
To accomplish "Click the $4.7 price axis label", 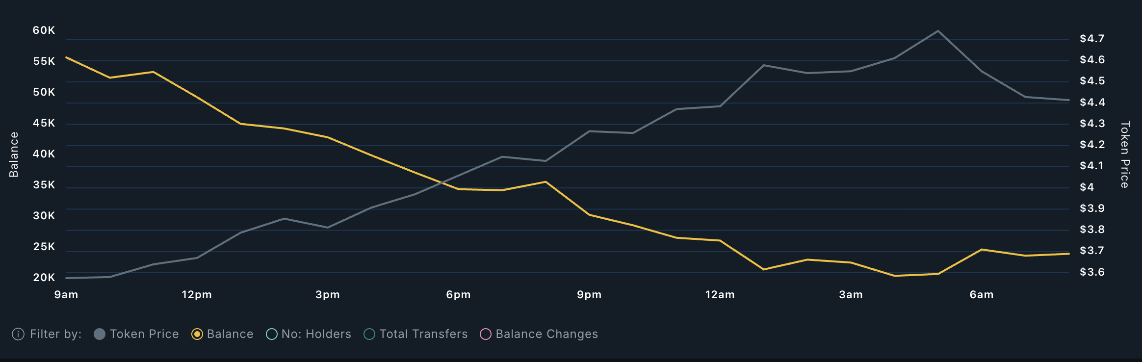I will tap(1092, 39).
